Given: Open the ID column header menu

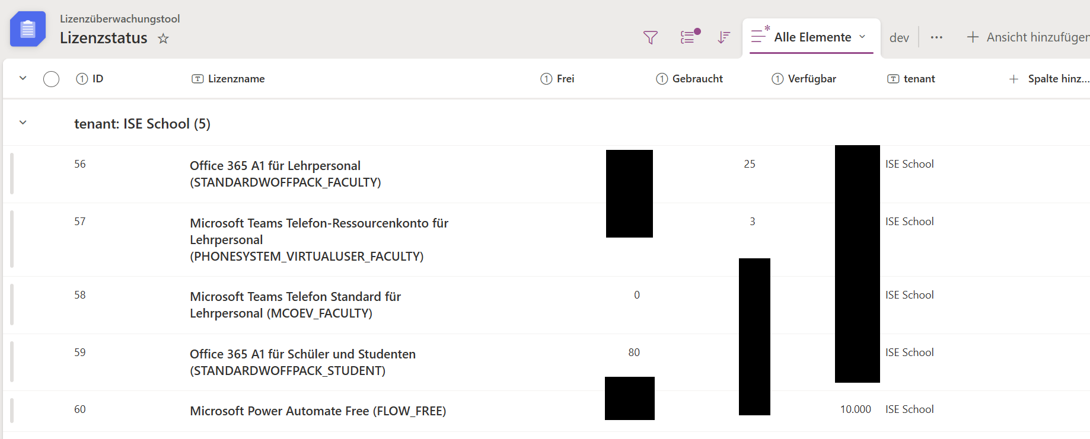Looking at the screenshot, I should pos(90,79).
